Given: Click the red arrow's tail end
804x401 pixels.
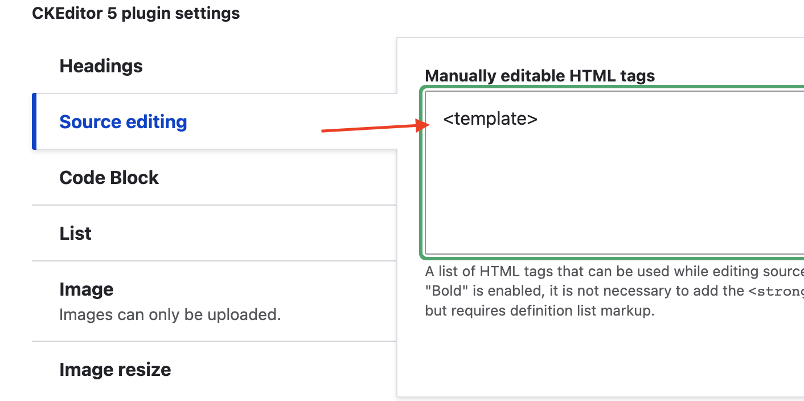Looking at the screenshot, I should pos(323,131).
